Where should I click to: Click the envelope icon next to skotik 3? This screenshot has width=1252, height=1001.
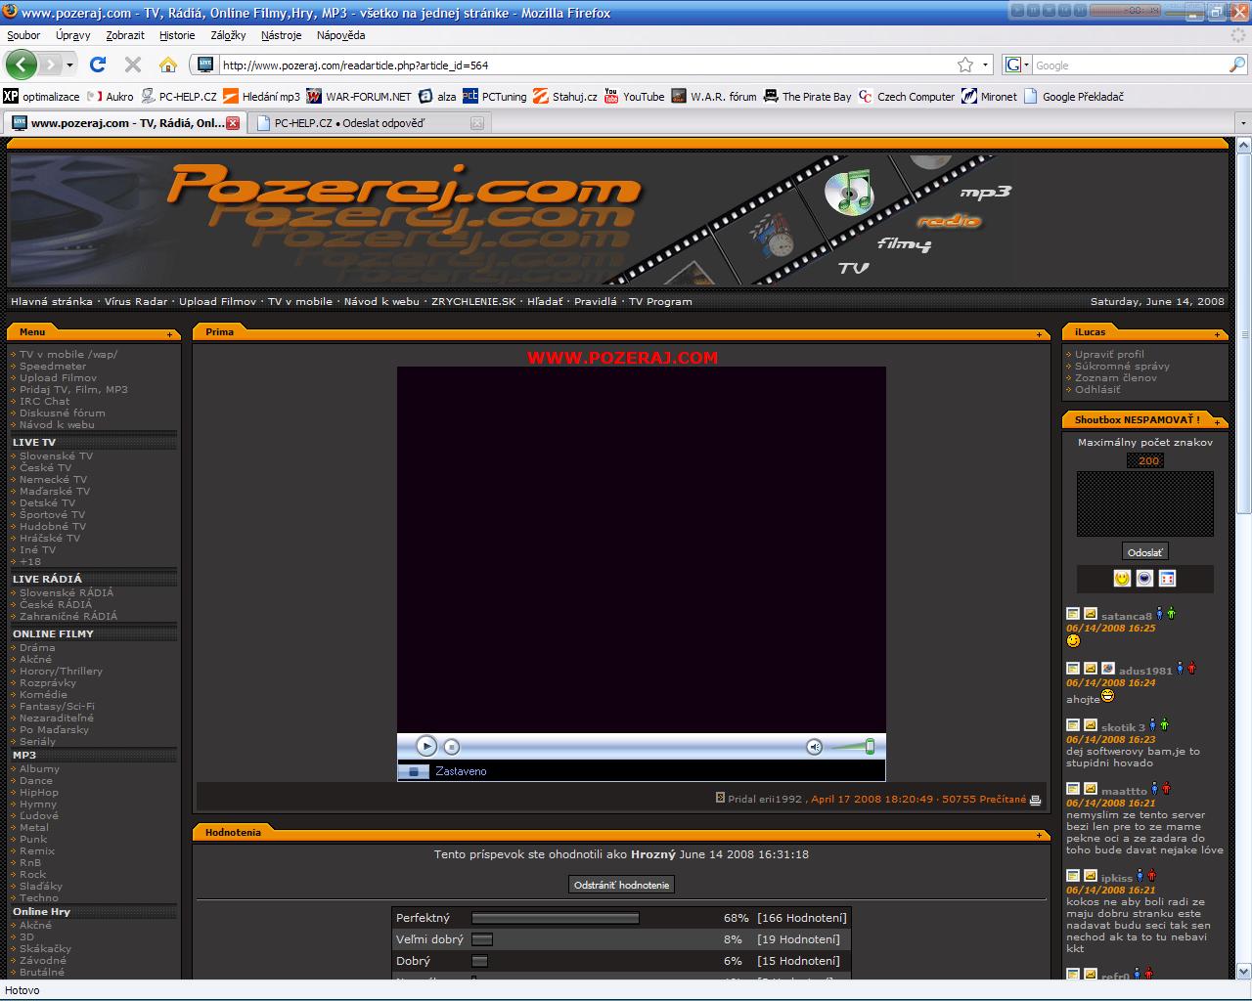coord(1091,725)
